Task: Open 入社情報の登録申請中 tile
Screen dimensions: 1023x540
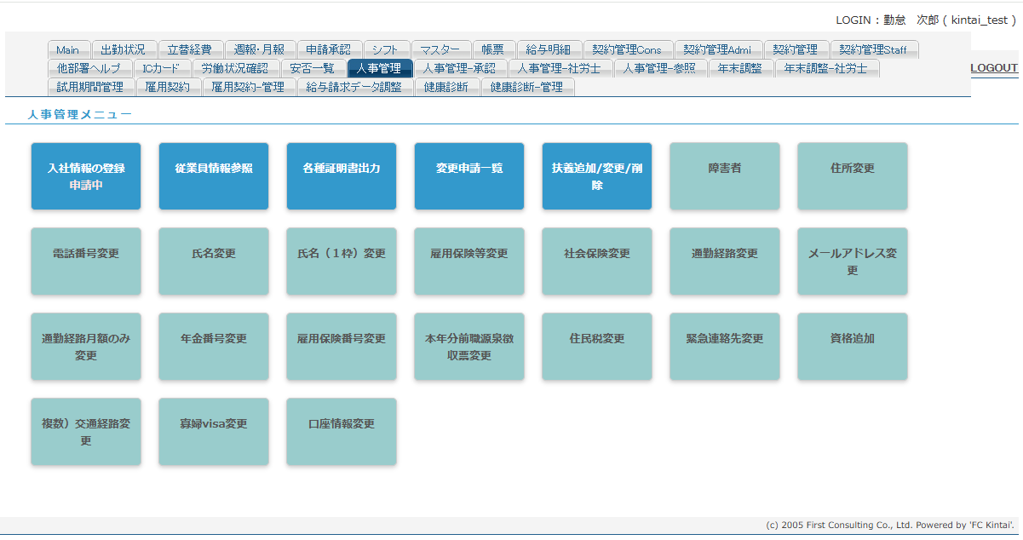Action: [86, 176]
